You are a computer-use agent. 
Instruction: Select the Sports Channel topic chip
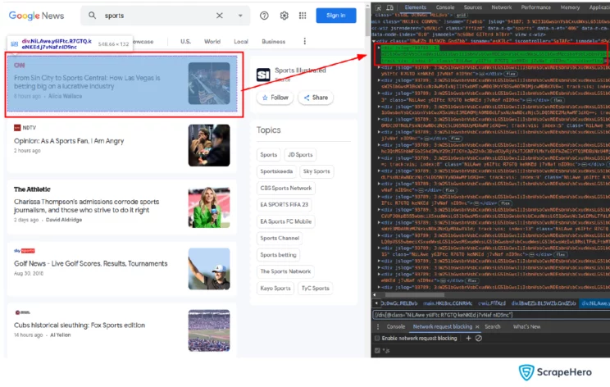(x=280, y=238)
